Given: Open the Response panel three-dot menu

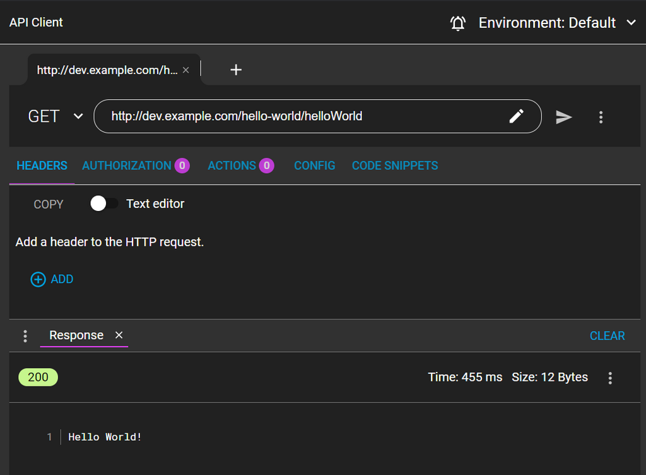Looking at the screenshot, I should (25, 335).
